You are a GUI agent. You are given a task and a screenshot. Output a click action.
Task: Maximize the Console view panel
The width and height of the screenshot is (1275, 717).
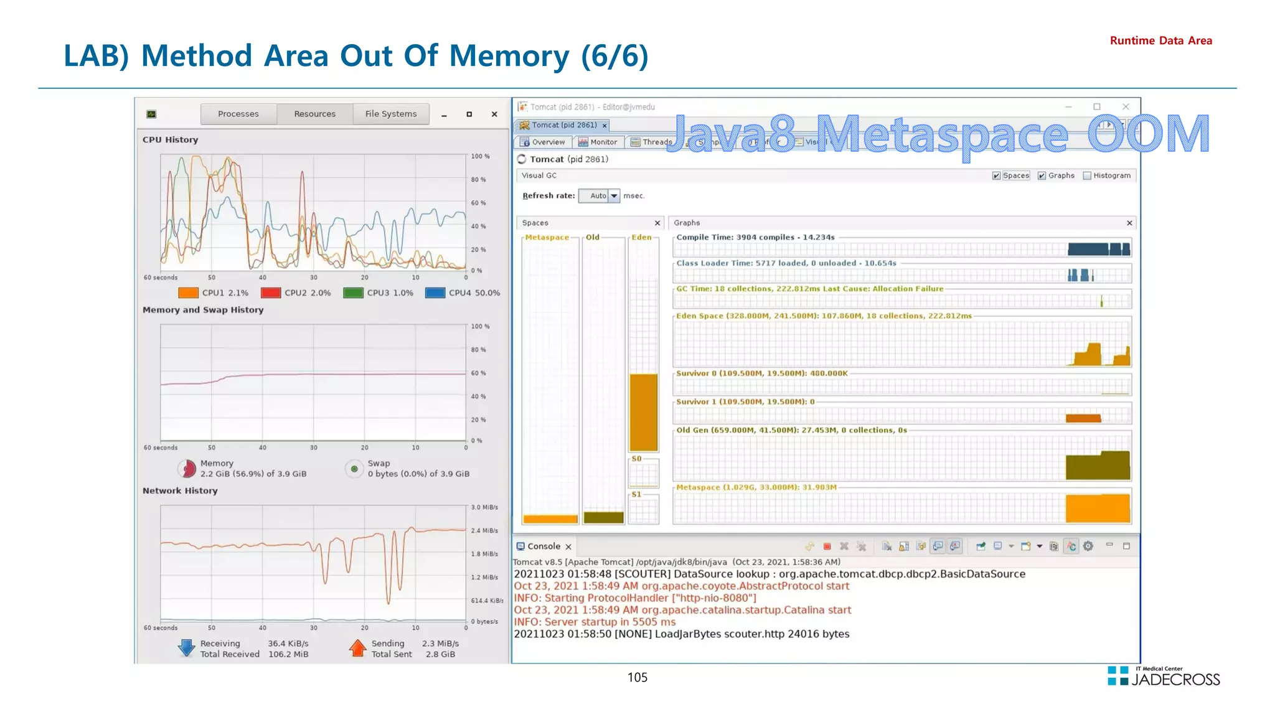pos(1126,546)
